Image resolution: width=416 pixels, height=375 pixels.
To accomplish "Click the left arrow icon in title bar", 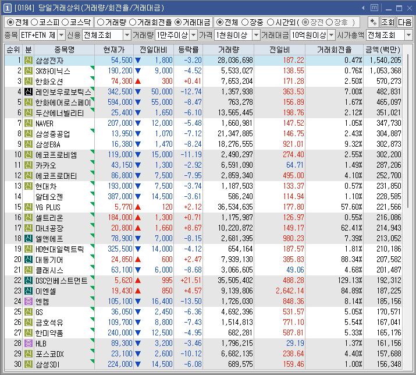I will coord(363,8).
